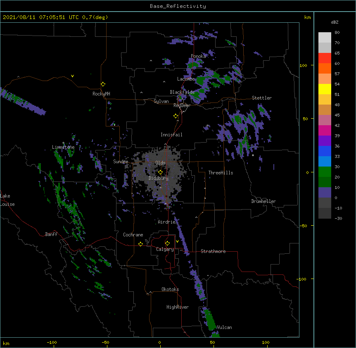Pick the magenta 42-39 dBZ legend swatch

(x=325, y=130)
